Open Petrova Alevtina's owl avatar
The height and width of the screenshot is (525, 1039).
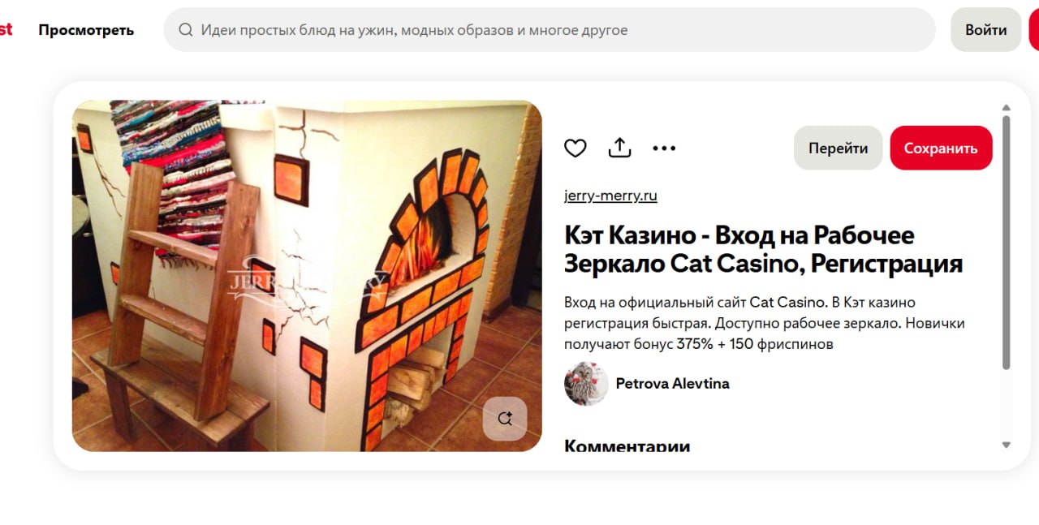coord(586,384)
